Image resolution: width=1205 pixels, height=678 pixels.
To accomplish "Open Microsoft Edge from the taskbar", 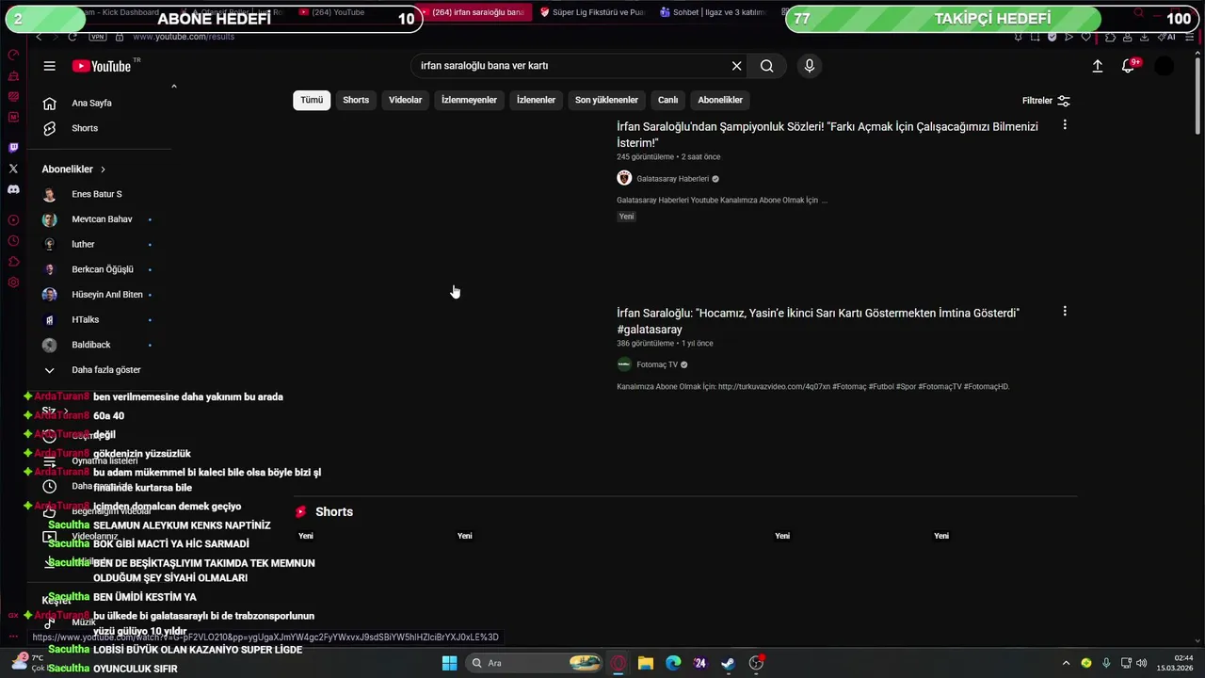I will pyautogui.click(x=673, y=663).
